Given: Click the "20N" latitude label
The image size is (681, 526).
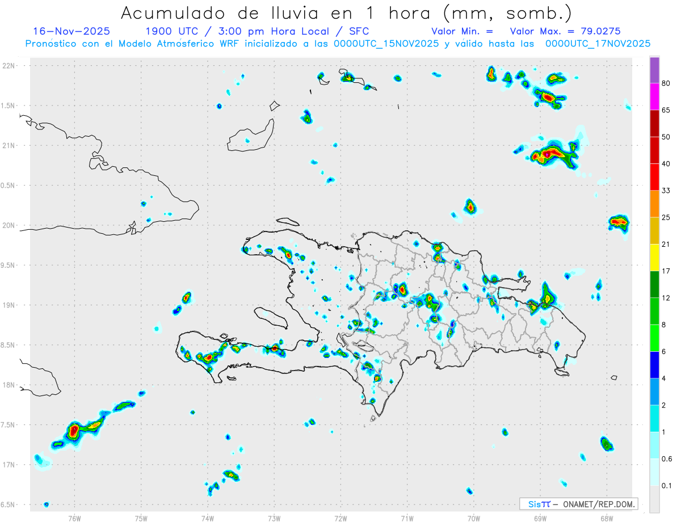Looking at the screenshot, I should 10,225.
